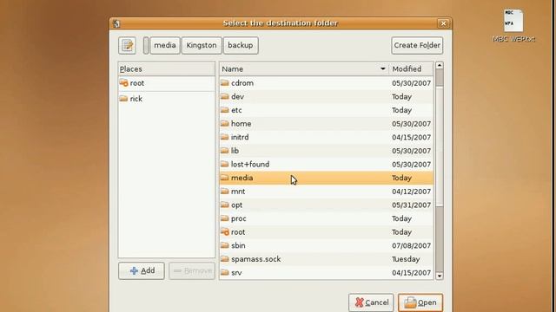This screenshot has width=556, height=312.
Task: Select root in the Places list
Action: click(x=167, y=83)
